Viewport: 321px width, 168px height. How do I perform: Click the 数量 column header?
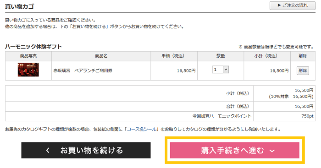(x=221, y=56)
